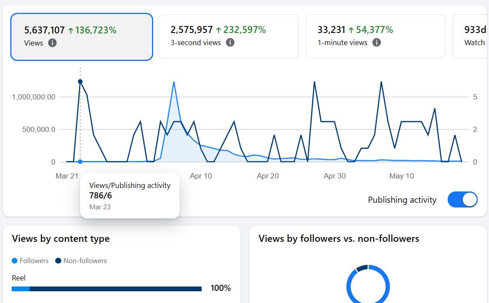Click the Apr 20 axis label

[268, 176]
